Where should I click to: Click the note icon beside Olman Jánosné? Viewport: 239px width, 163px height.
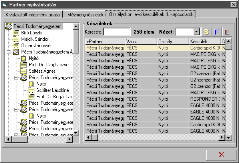click(x=16, y=46)
